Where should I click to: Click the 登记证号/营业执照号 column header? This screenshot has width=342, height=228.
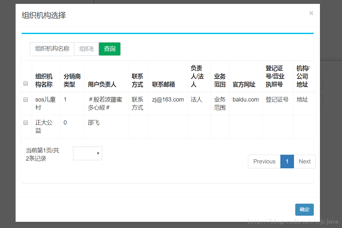(x=278, y=76)
